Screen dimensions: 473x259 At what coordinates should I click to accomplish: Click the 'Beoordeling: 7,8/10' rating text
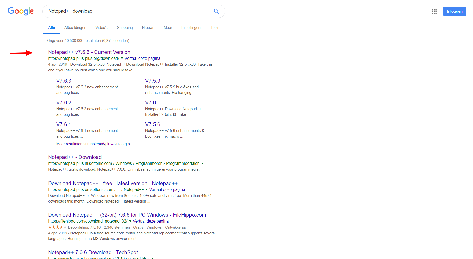click(84, 227)
